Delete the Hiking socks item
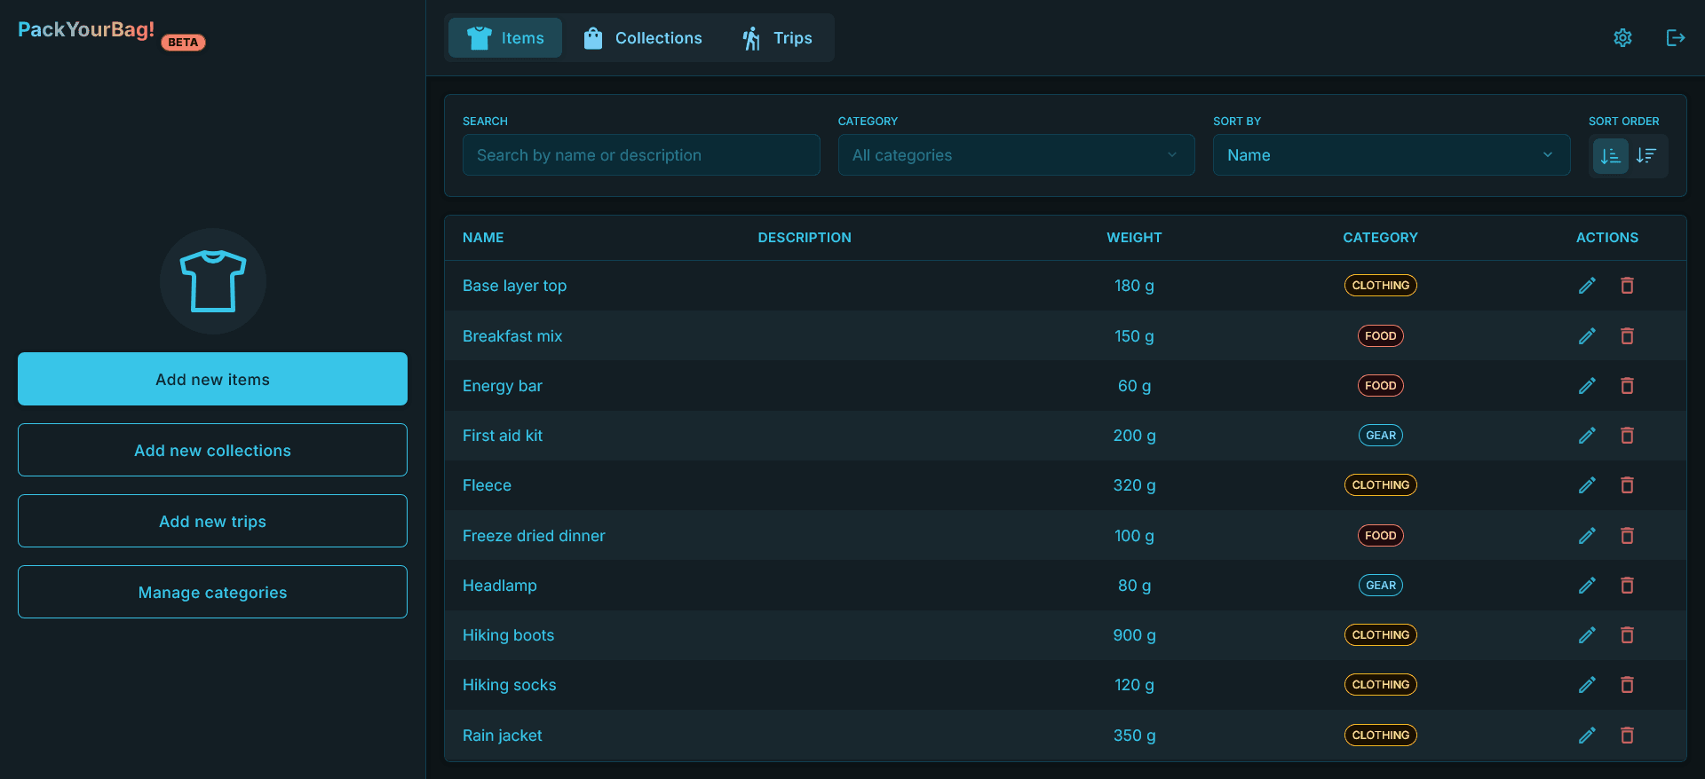 coord(1627,685)
